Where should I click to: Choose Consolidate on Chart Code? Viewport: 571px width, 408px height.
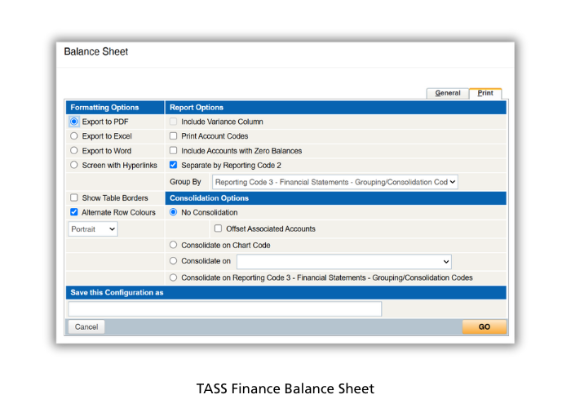point(173,245)
